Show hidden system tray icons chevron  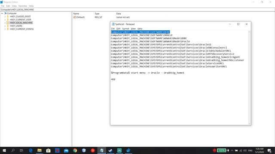coord(232,150)
